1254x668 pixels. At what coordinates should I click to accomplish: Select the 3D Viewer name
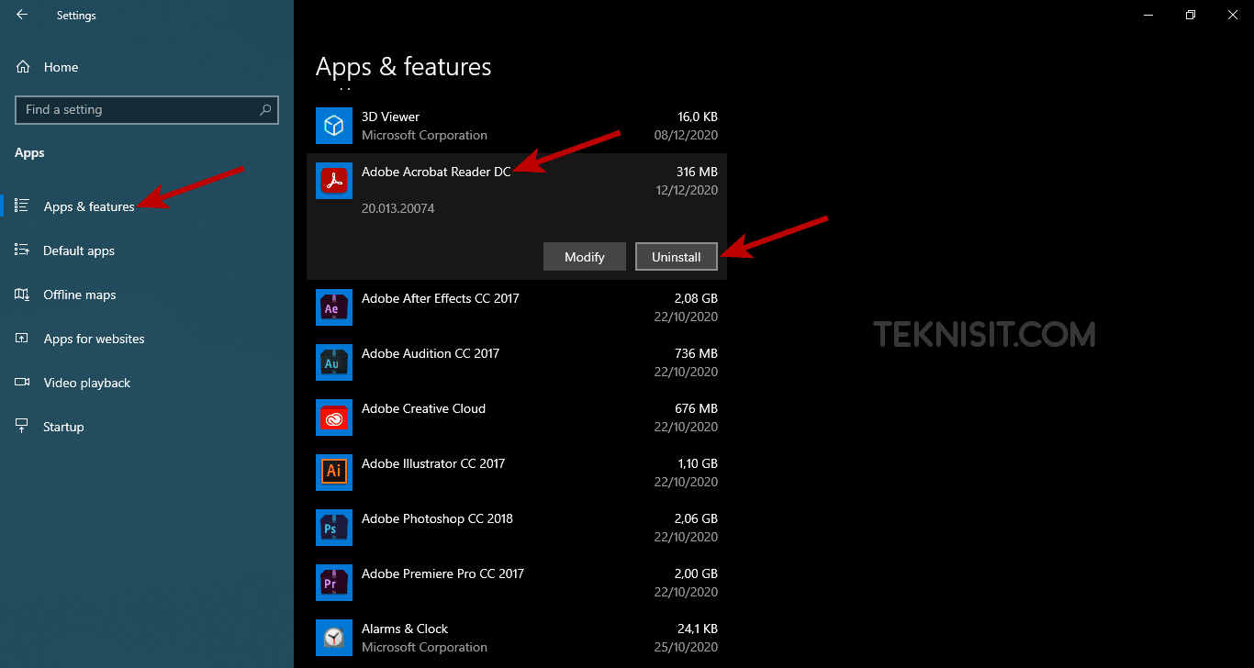point(390,117)
